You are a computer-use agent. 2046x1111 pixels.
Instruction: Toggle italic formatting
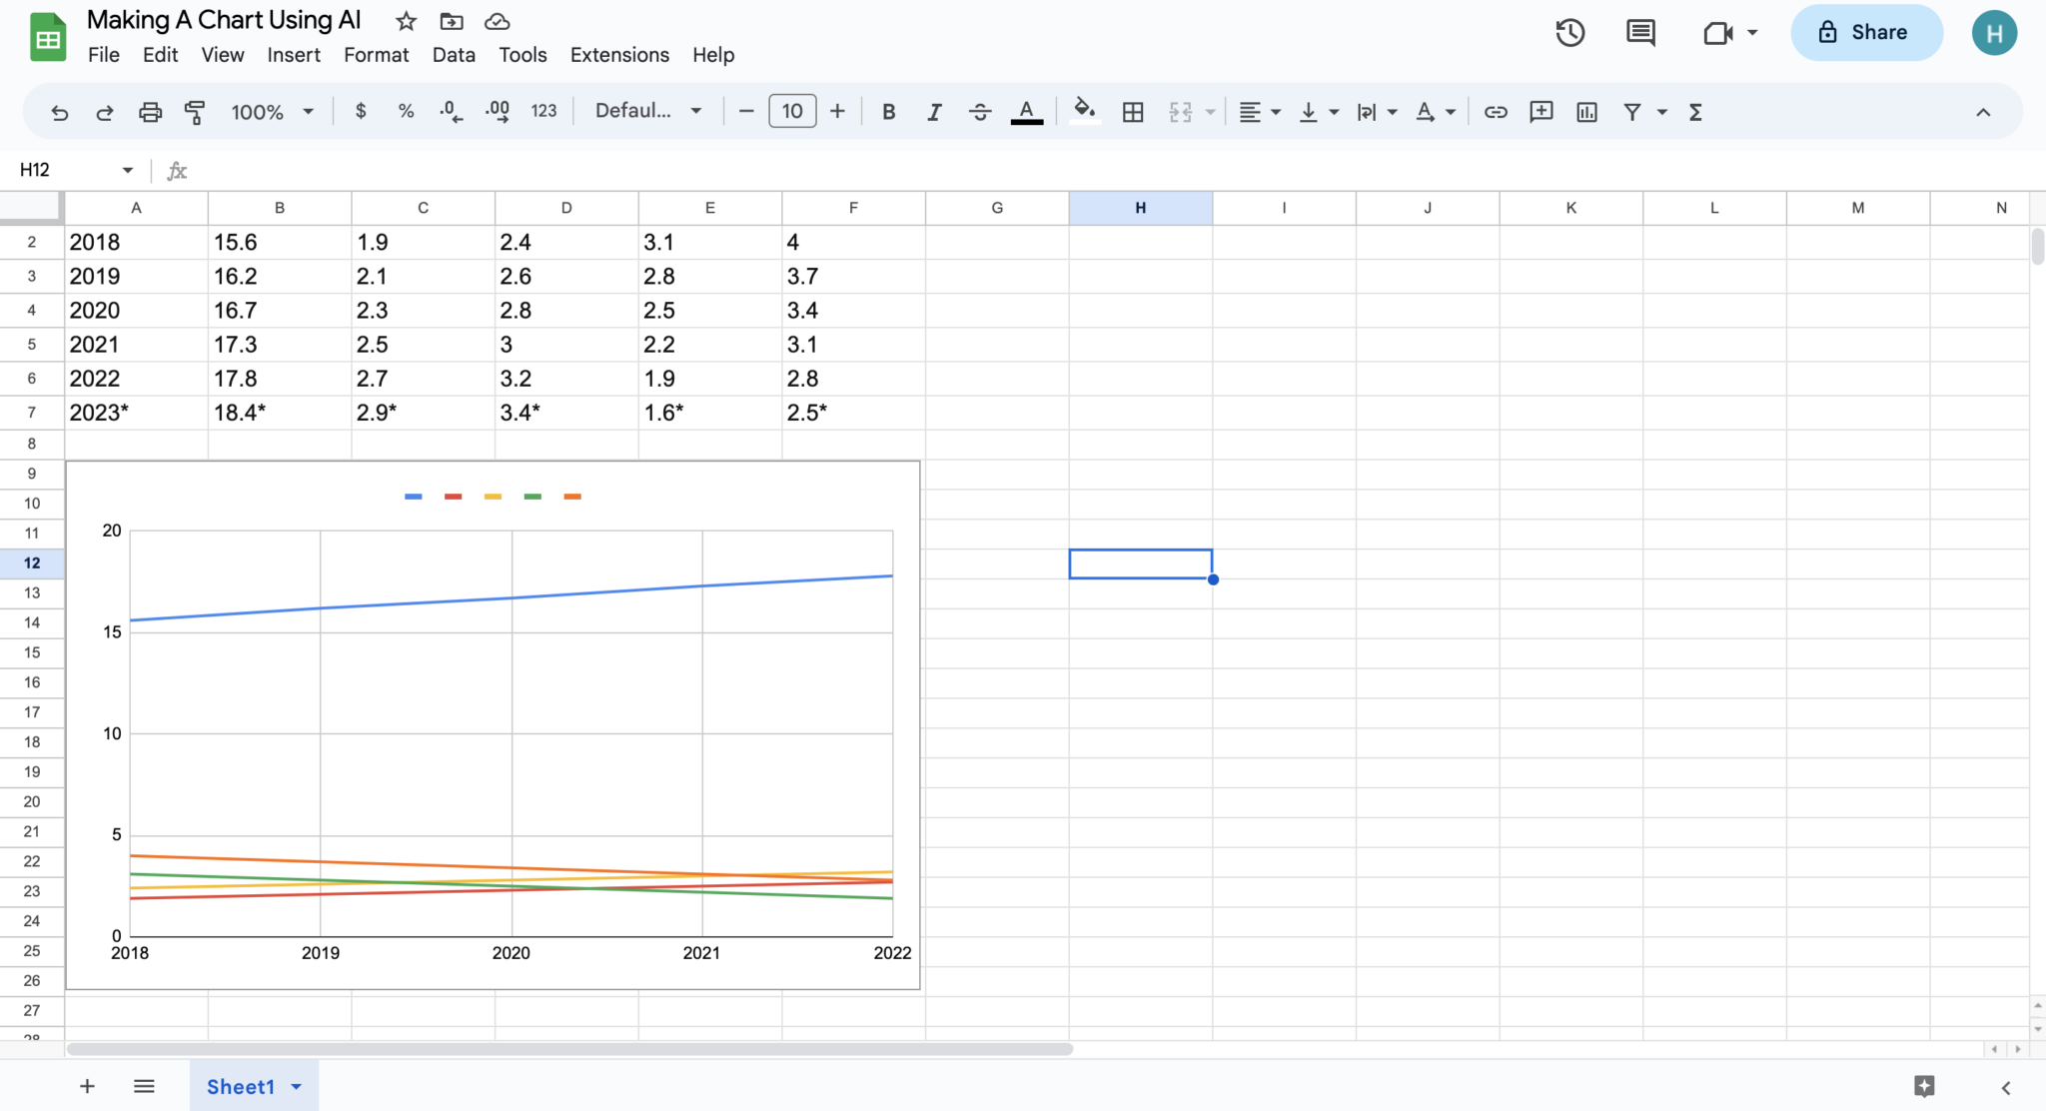[x=933, y=111]
